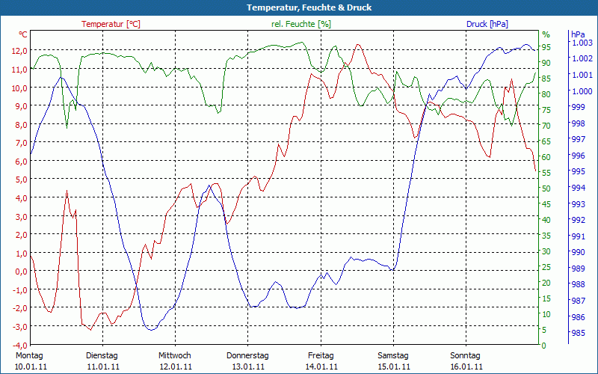Click the green "%" axis unit label
The image size is (598, 374).
pyautogui.click(x=546, y=34)
